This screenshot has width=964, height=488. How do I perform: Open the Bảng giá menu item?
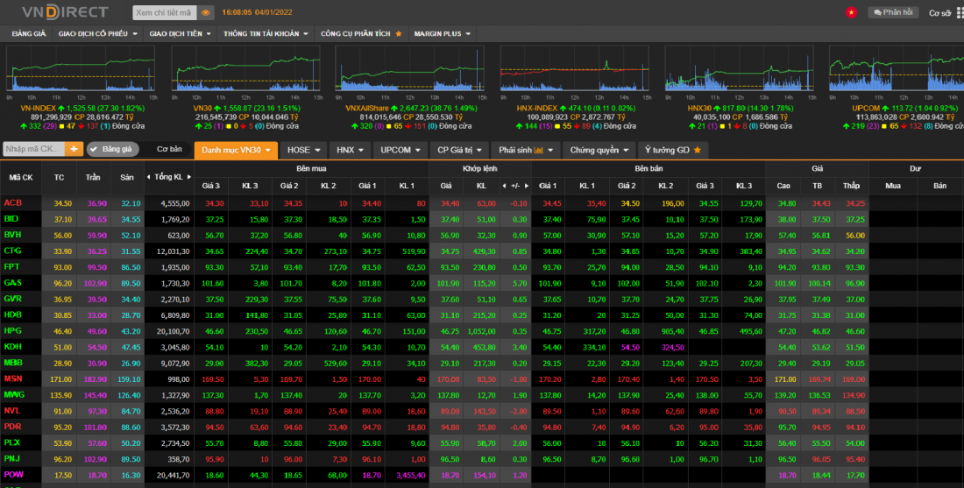coord(29,34)
